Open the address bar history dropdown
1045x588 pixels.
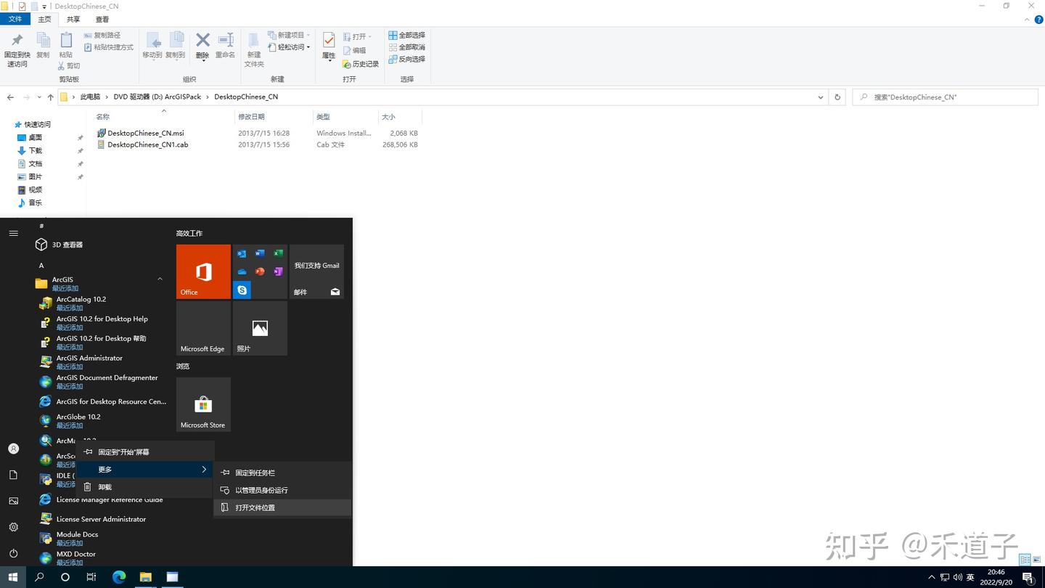pyautogui.click(x=820, y=97)
